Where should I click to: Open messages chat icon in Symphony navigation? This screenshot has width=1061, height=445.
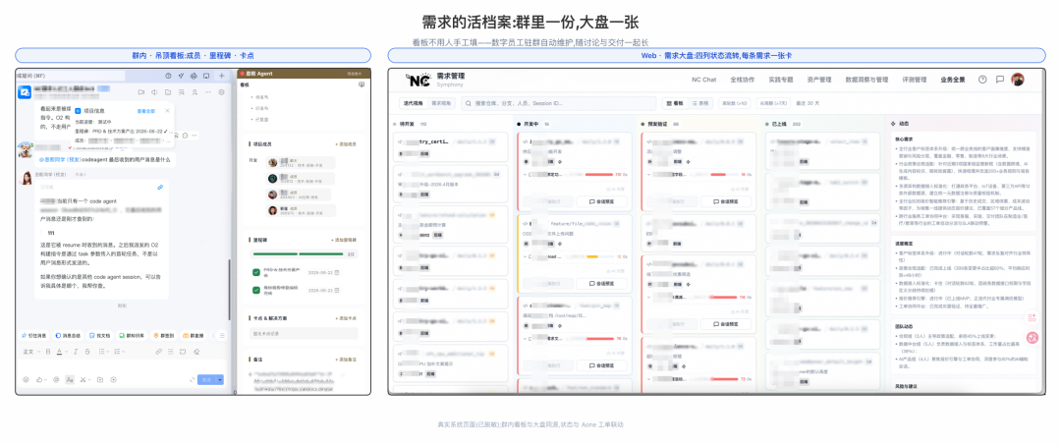[x=999, y=80]
